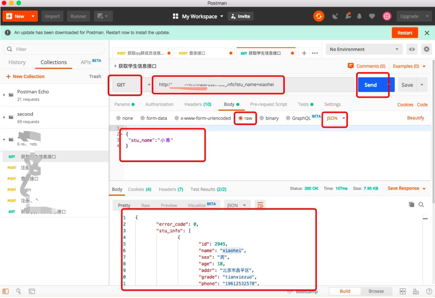Click the Beautify link
The image size is (435, 298).
click(x=415, y=118)
